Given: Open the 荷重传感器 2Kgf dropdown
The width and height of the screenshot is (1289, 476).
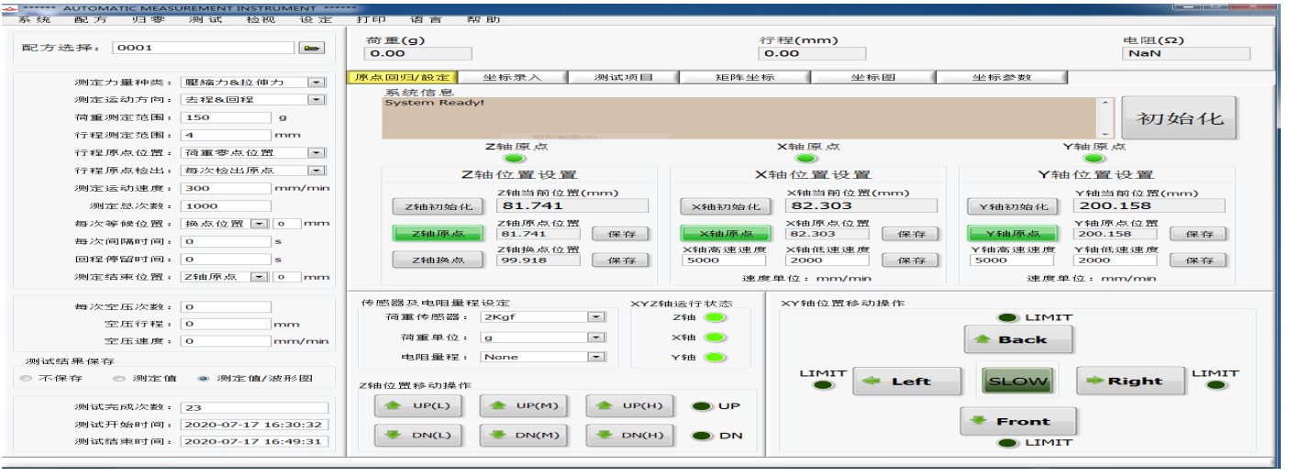Looking at the screenshot, I should coord(596,316).
